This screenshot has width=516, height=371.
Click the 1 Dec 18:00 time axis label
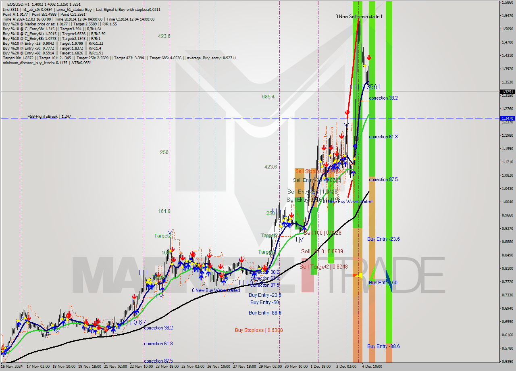[x=321, y=367]
